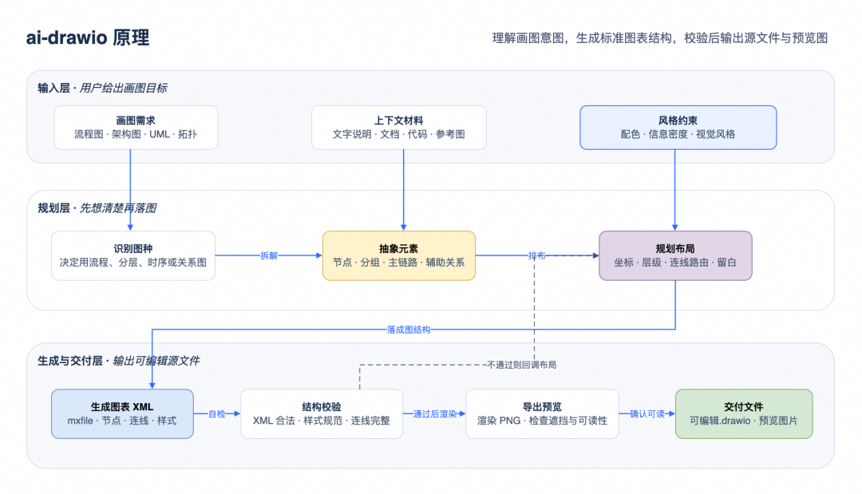
Task: Click text 节点 · 分组 · 主链路 · 辅助关系
Action: [398, 262]
